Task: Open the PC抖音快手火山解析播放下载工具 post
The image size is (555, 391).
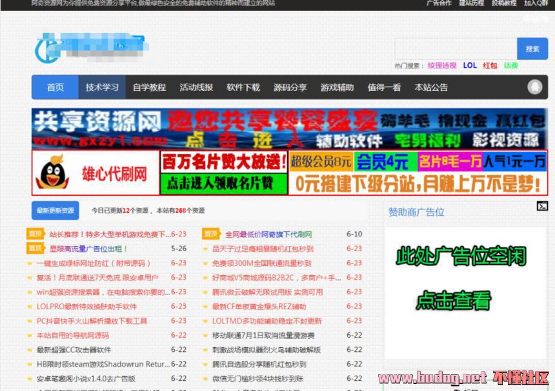Action: coord(92,321)
